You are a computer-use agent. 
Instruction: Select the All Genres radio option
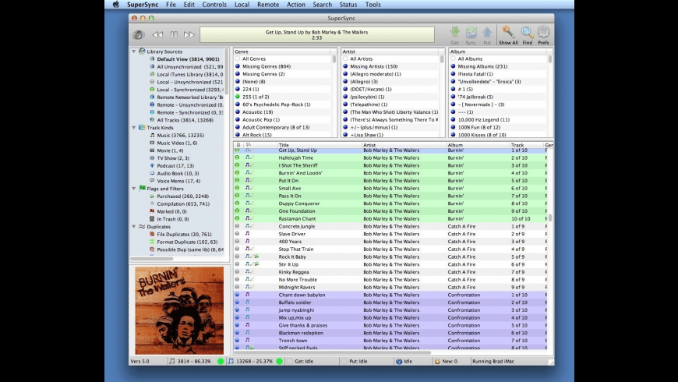coord(237,58)
